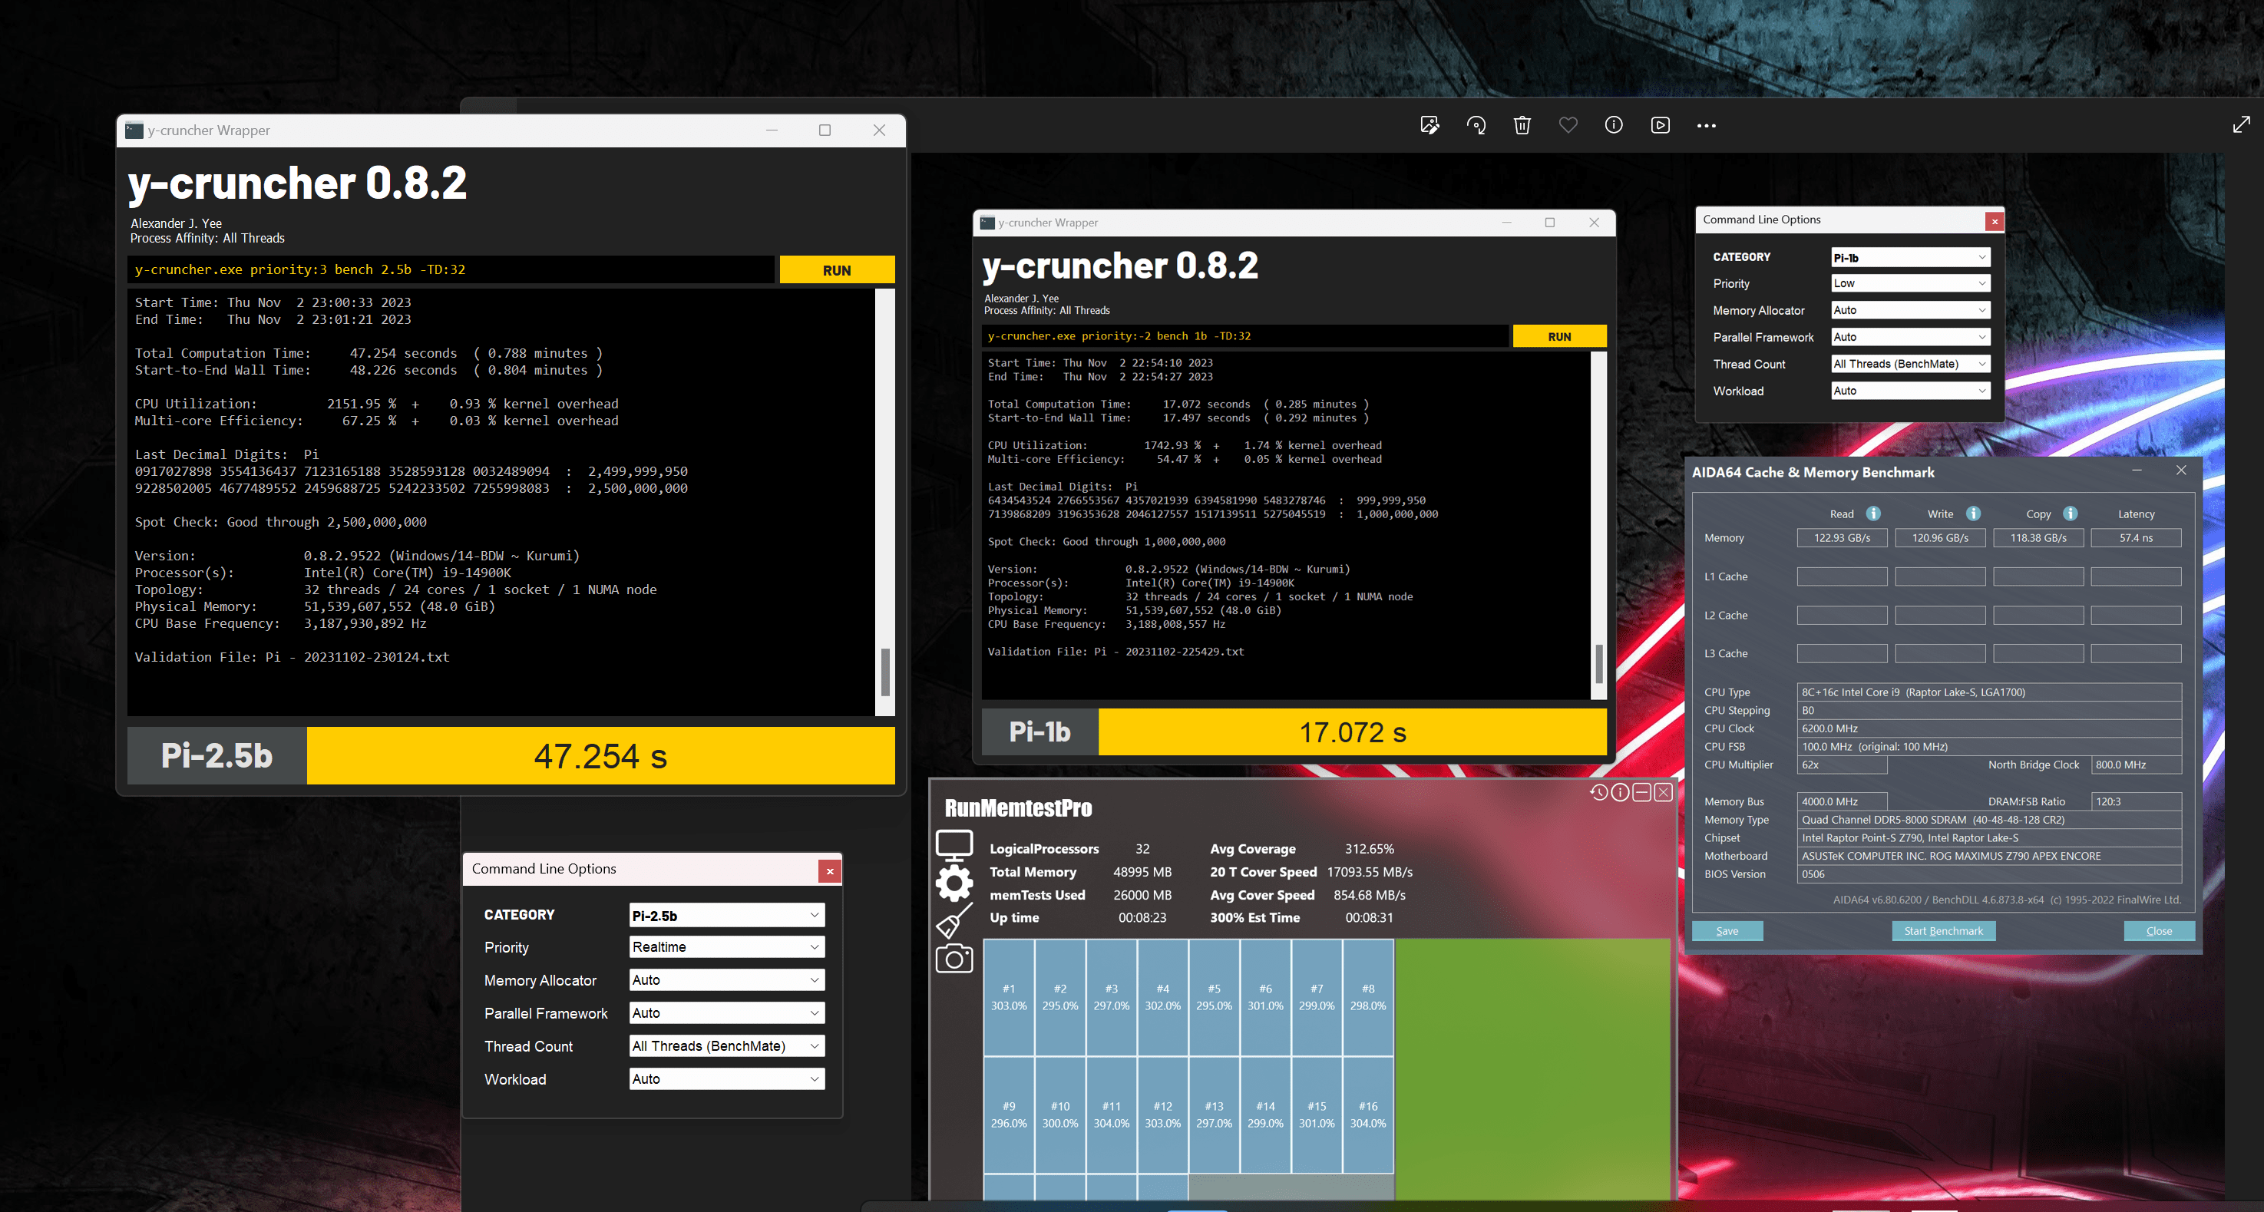Click the green coverage area in RunMemtestPro

pyautogui.click(x=1533, y=1068)
